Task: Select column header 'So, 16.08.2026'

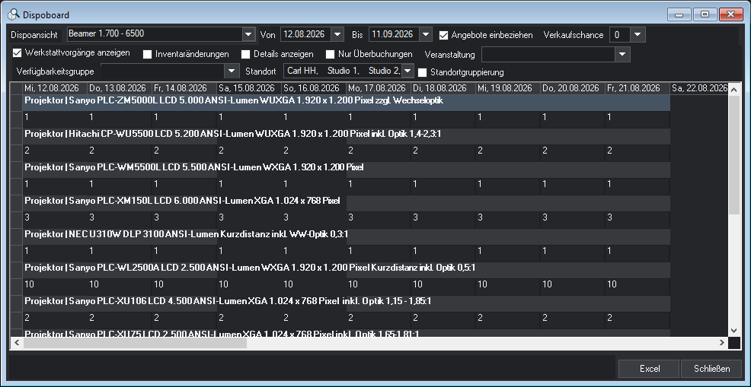Action: click(x=313, y=88)
